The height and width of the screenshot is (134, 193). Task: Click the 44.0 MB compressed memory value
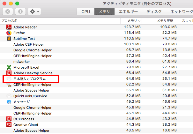pos(169,113)
